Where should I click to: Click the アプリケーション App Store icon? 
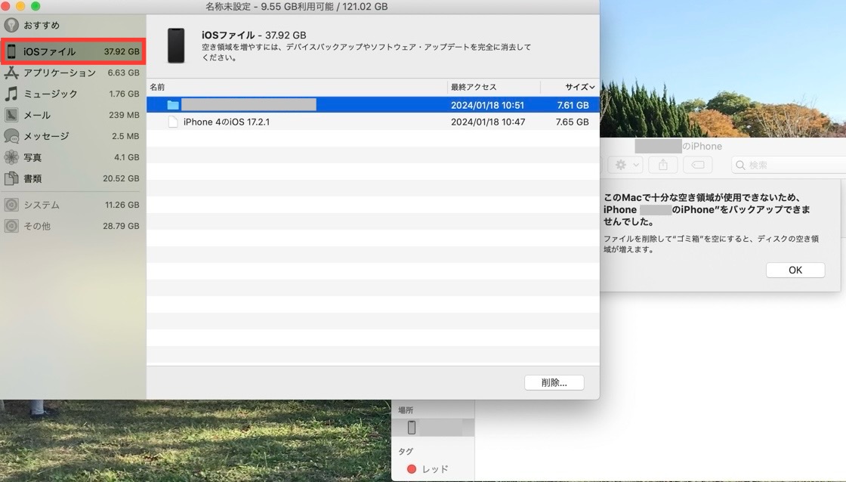pos(11,73)
